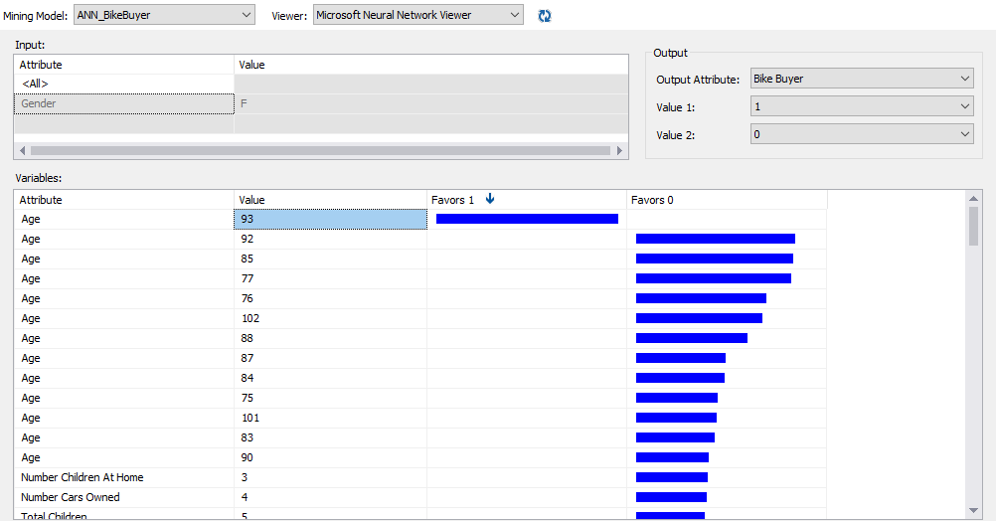
Task: Expand the Output Attribute combo box
Action: coord(862,79)
